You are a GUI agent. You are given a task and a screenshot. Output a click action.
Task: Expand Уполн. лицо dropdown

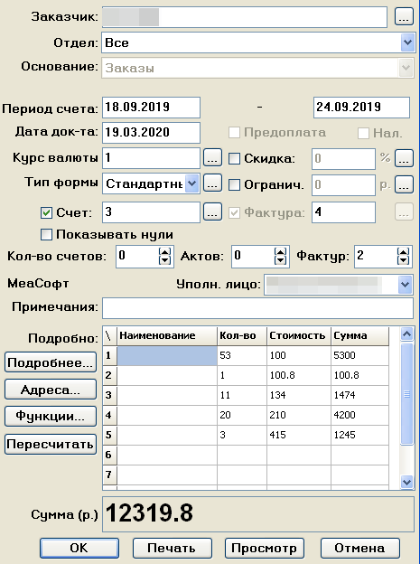pyautogui.click(x=406, y=285)
